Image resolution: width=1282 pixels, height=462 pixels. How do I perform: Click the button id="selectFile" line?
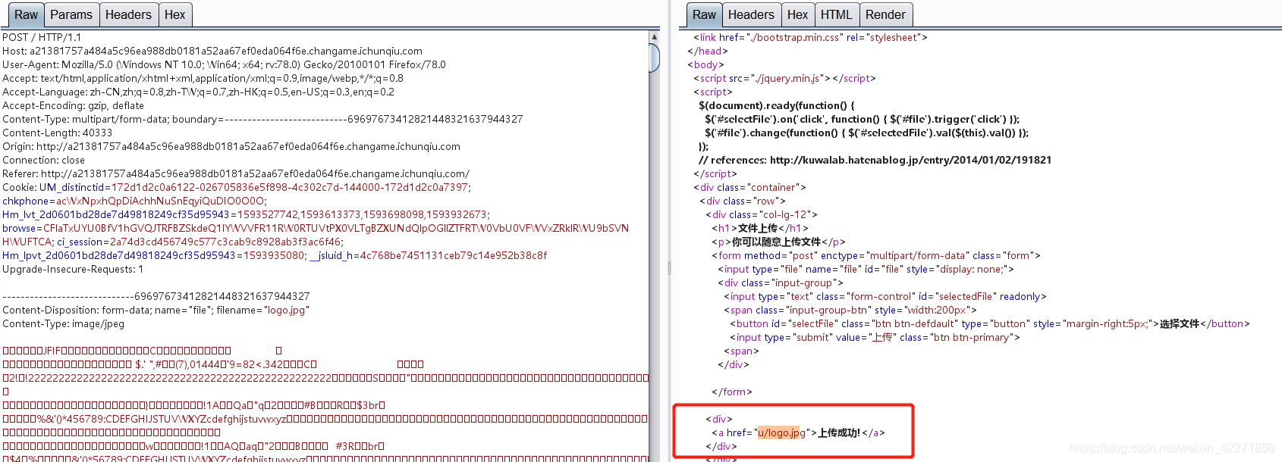click(x=989, y=323)
